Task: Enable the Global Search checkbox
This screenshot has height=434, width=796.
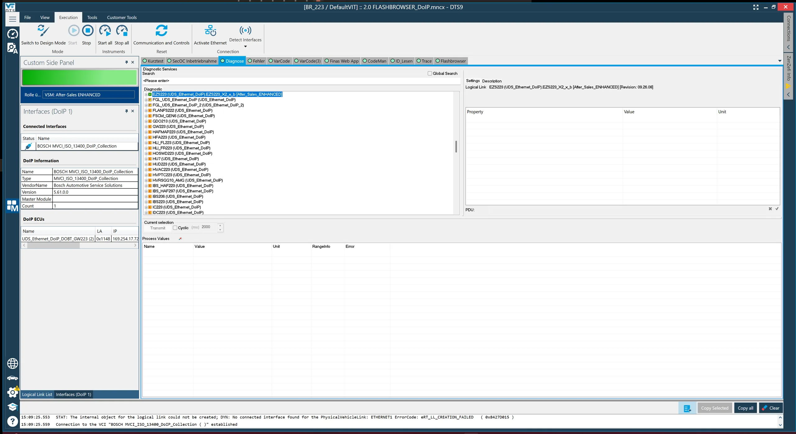Action: click(x=430, y=73)
